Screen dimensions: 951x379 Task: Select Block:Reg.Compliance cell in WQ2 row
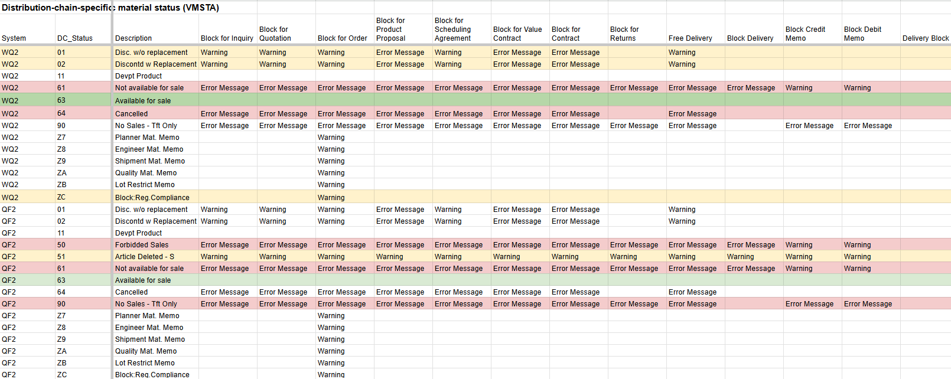pos(152,198)
